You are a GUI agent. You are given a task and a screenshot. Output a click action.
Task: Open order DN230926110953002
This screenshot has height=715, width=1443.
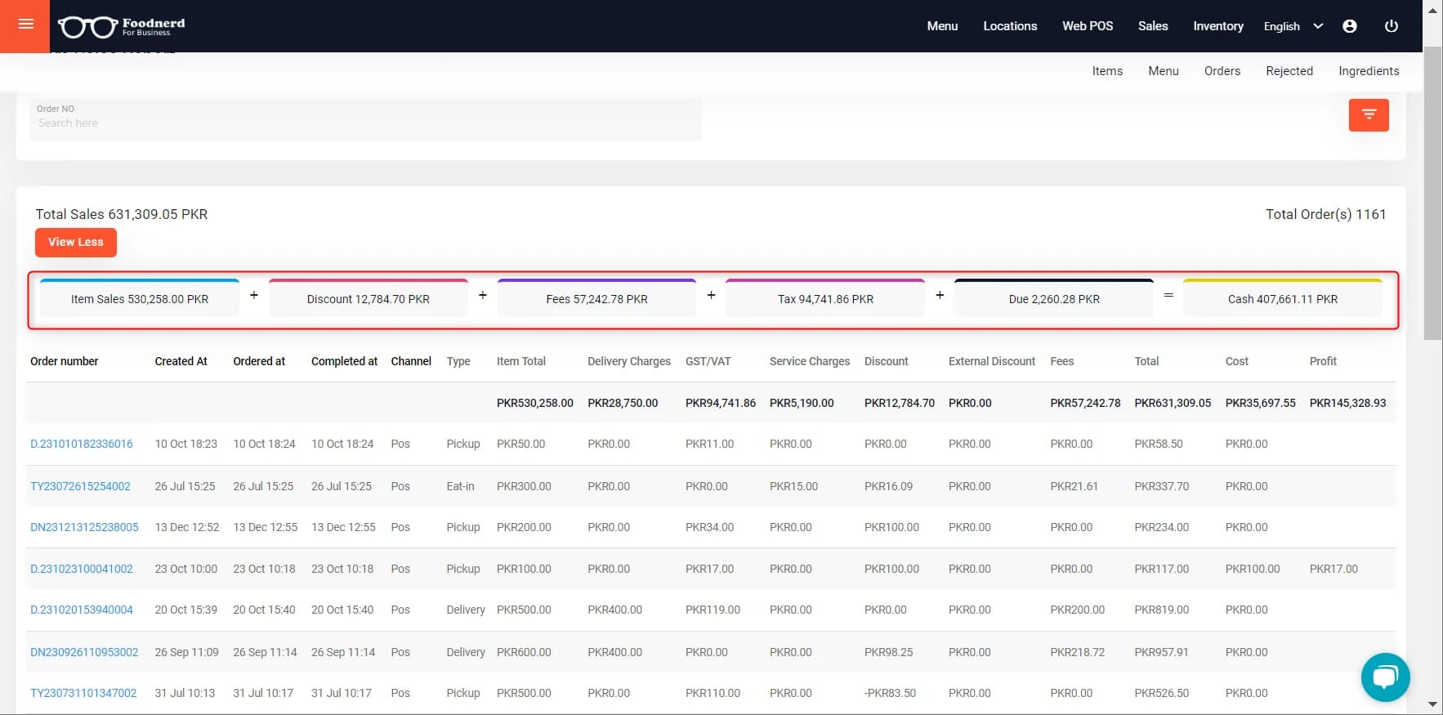coord(84,653)
